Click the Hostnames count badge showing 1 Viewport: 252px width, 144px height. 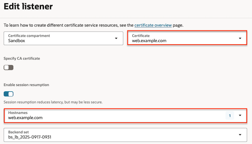click(x=230, y=116)
